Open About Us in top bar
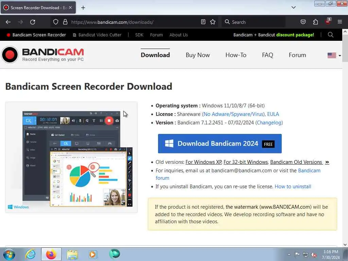The height and width of the screenshot is (261, 348). tap(179, 35)
